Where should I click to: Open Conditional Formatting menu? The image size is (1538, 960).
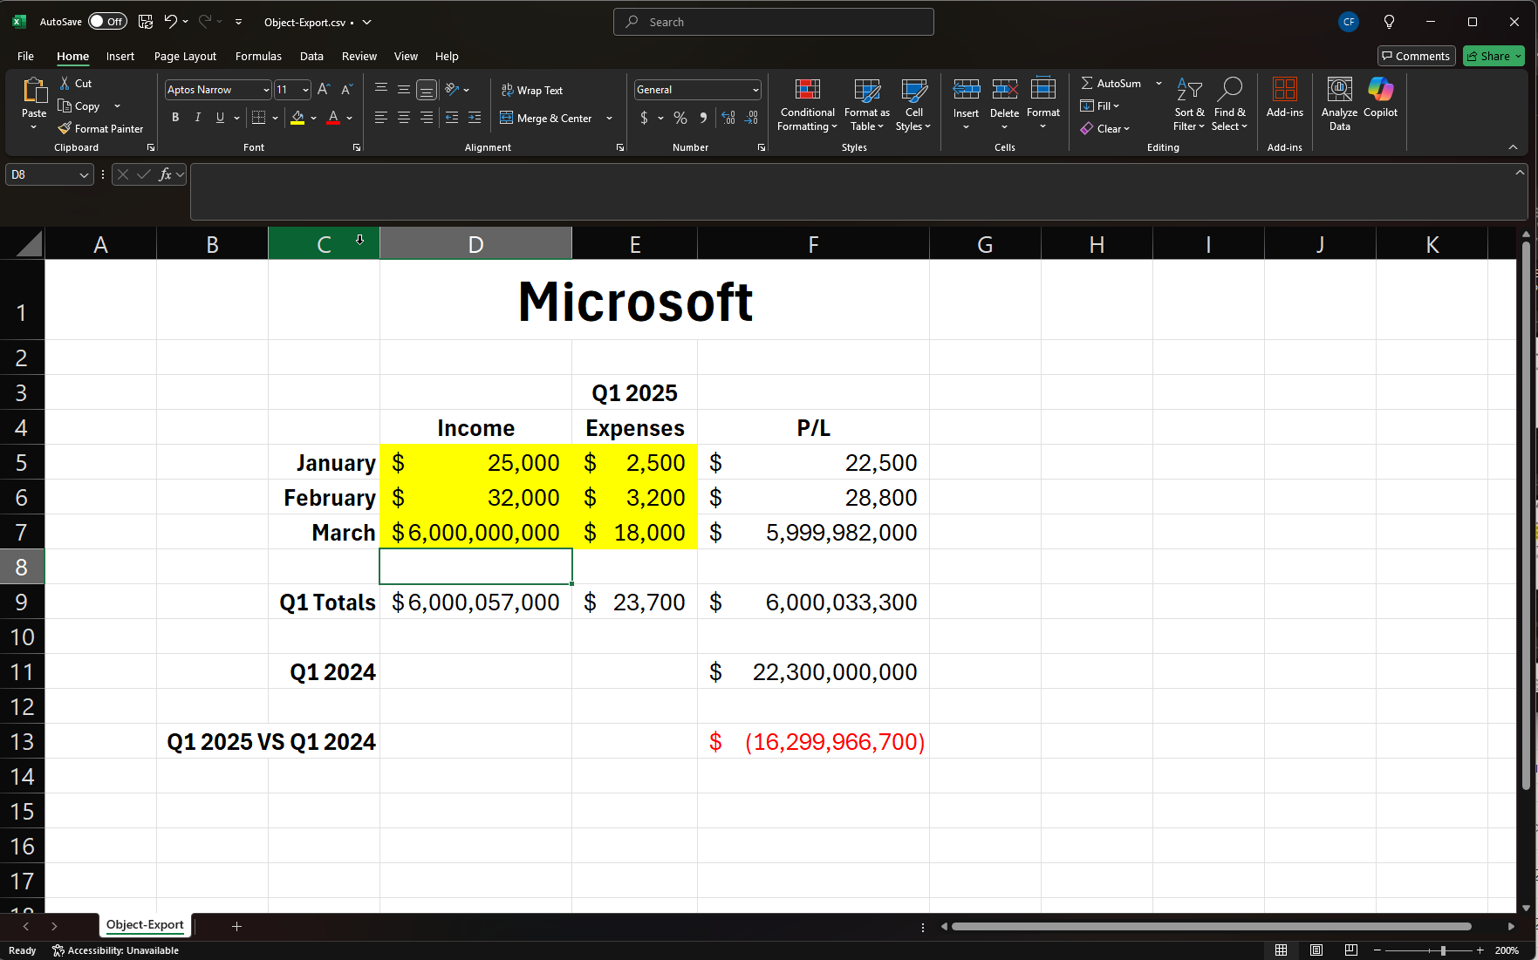808,105
